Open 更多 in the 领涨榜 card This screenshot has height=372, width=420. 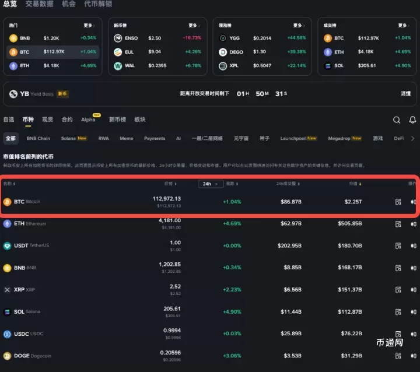pyautogui.click(x=299, y=26)
